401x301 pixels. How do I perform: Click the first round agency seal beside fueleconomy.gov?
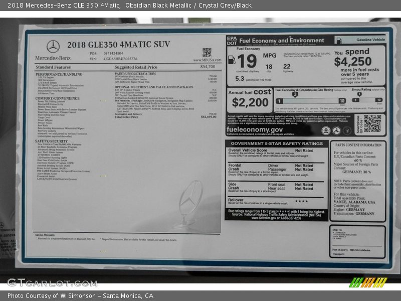pos(326,131)
